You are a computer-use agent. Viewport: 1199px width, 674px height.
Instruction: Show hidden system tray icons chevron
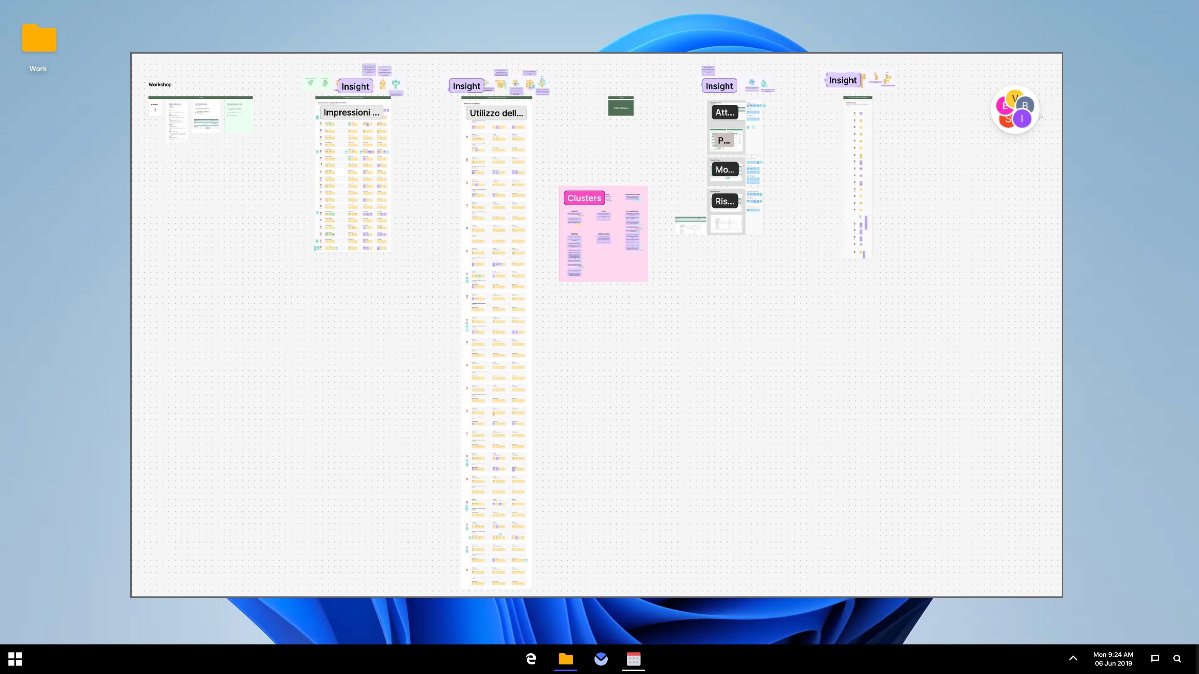coord(1073,658)
